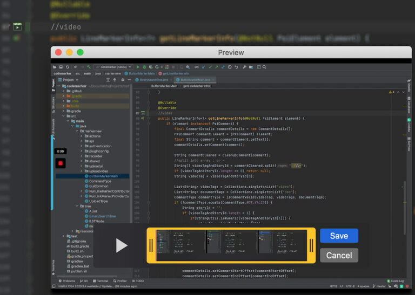The image size is (415, 295).
Task: Select the .gitignore file
Action: 77,241
